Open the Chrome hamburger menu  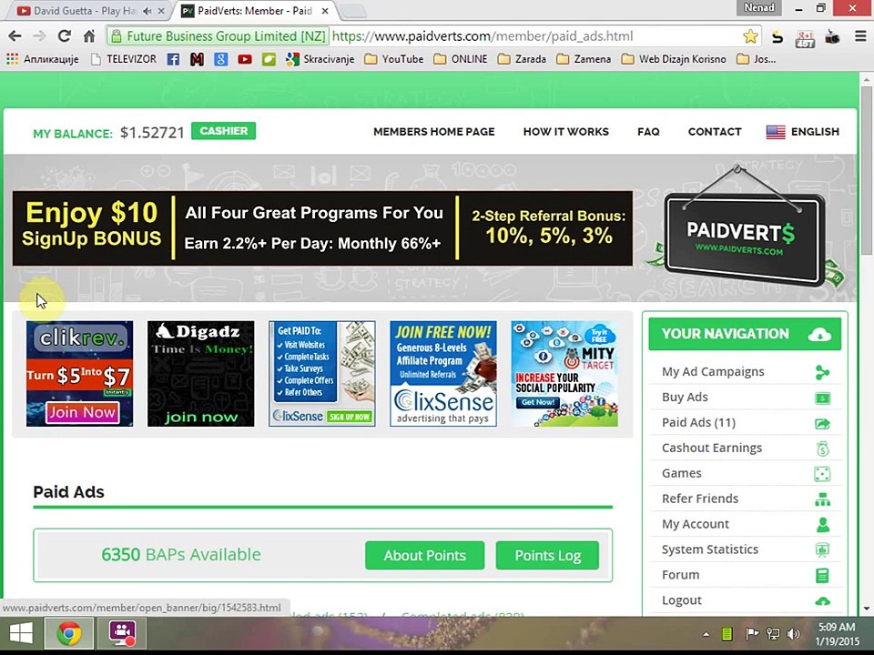pos(860,36)
